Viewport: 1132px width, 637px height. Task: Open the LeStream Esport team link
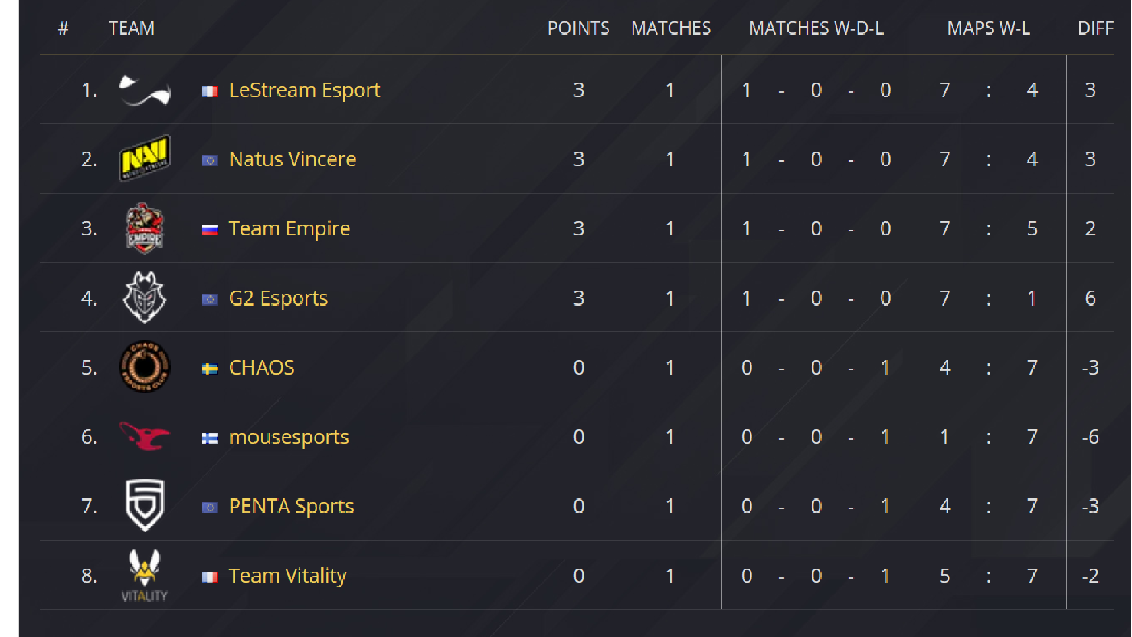[x=304, y=90]
